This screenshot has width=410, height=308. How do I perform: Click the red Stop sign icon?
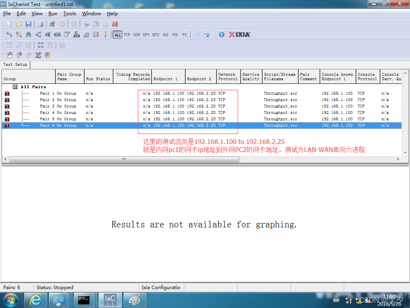point(62,24)
